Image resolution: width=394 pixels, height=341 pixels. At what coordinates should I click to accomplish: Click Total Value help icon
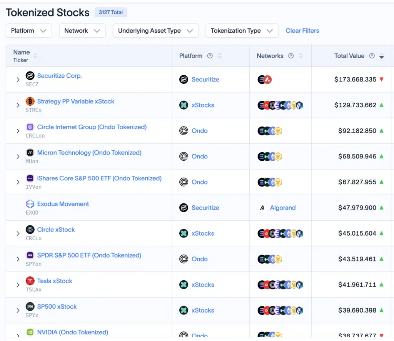(x=372, y=56)
